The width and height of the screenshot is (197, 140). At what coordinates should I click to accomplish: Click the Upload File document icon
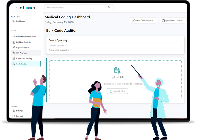click(x=117, y=70)
